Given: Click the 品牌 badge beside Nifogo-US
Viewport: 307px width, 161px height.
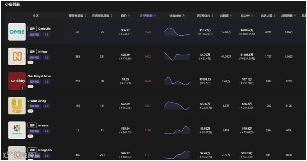Looking at the screenshot, I should (32, 150).
